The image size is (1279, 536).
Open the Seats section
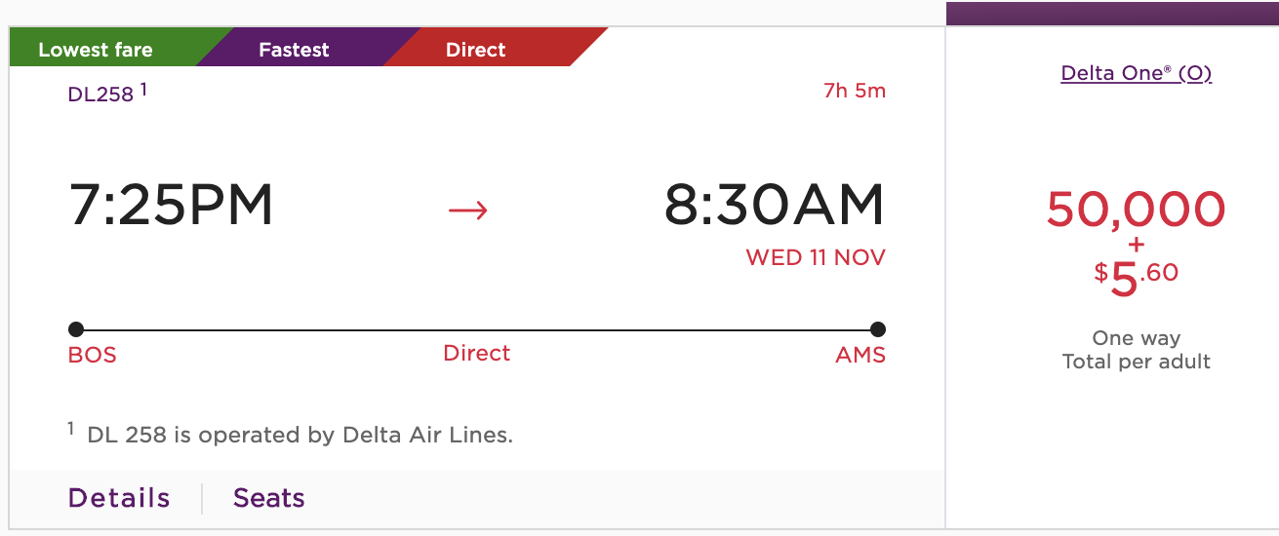click(269, 498)
